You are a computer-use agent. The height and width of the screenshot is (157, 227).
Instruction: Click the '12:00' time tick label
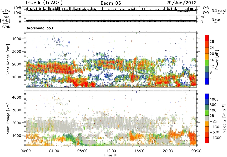pyautogui.click(x=111, y=151)
